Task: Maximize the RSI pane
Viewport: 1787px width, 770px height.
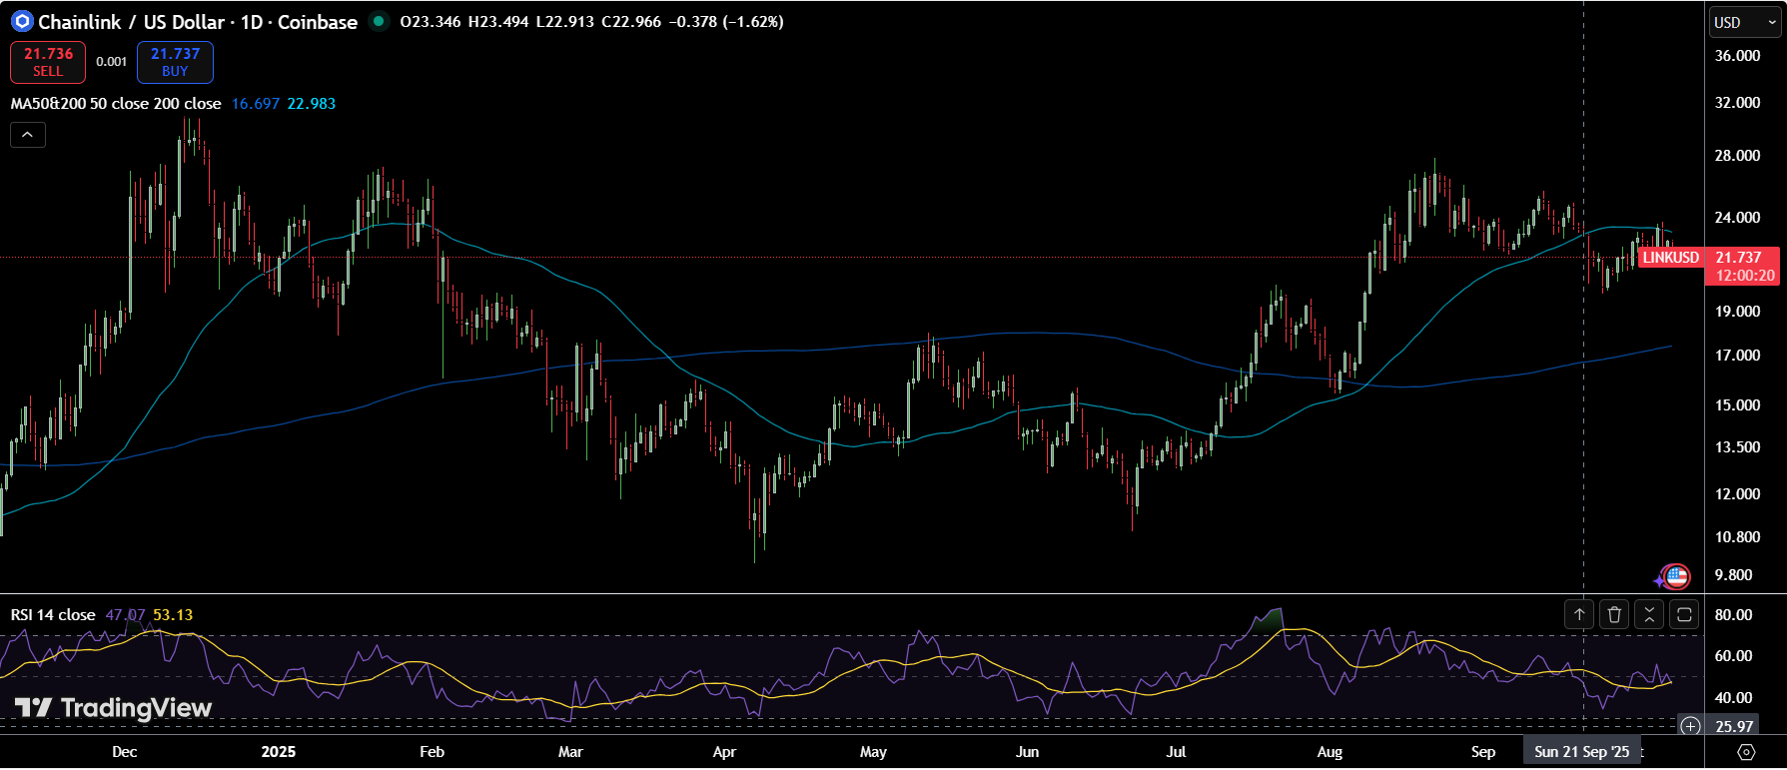Action: [1684, 615]
